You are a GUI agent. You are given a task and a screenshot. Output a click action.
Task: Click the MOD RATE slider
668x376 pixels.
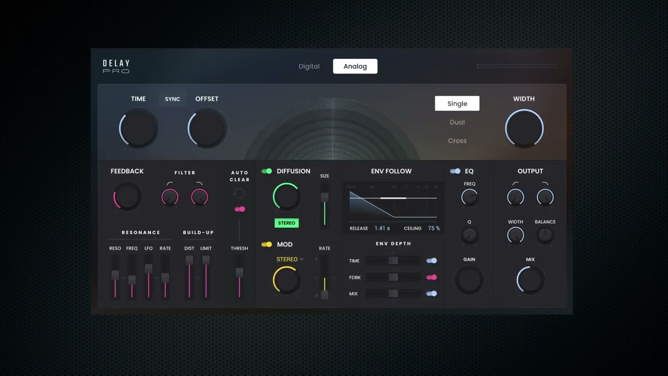coord(325,277)
